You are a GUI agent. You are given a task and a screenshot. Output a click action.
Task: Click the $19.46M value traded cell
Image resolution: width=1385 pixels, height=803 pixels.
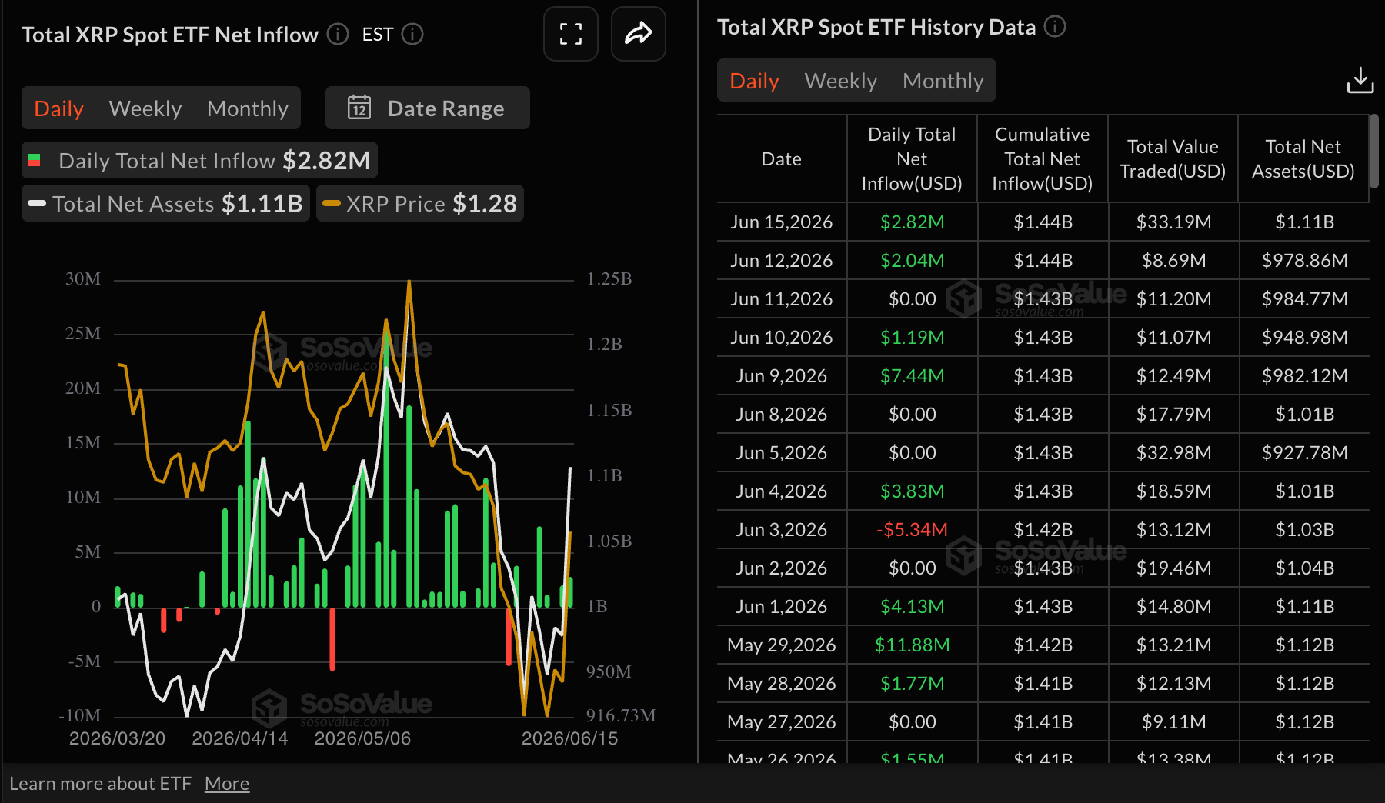coord(1174,568)
